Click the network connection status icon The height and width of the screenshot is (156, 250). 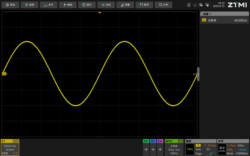[x=189, y=5]
